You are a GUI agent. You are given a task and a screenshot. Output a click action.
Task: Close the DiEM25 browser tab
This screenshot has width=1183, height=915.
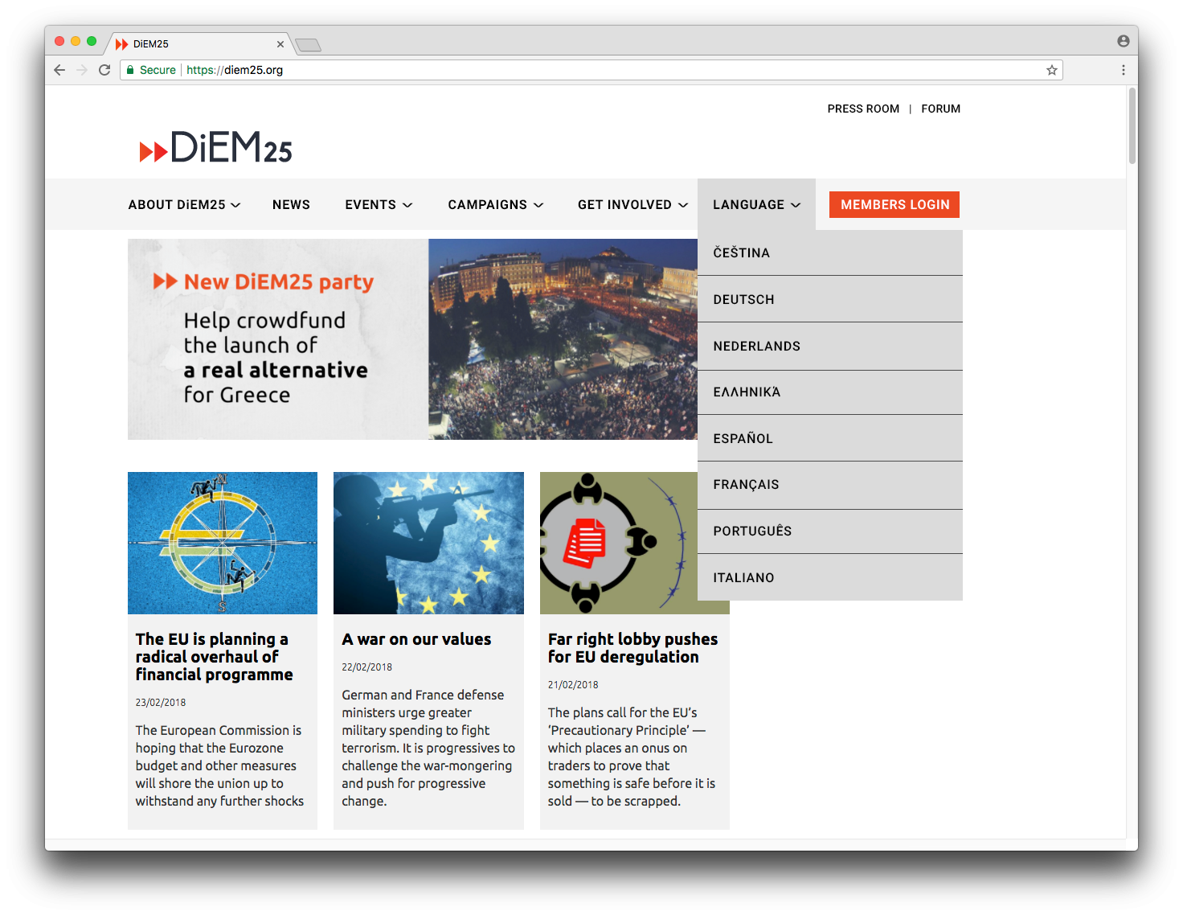tap(280, 44)
